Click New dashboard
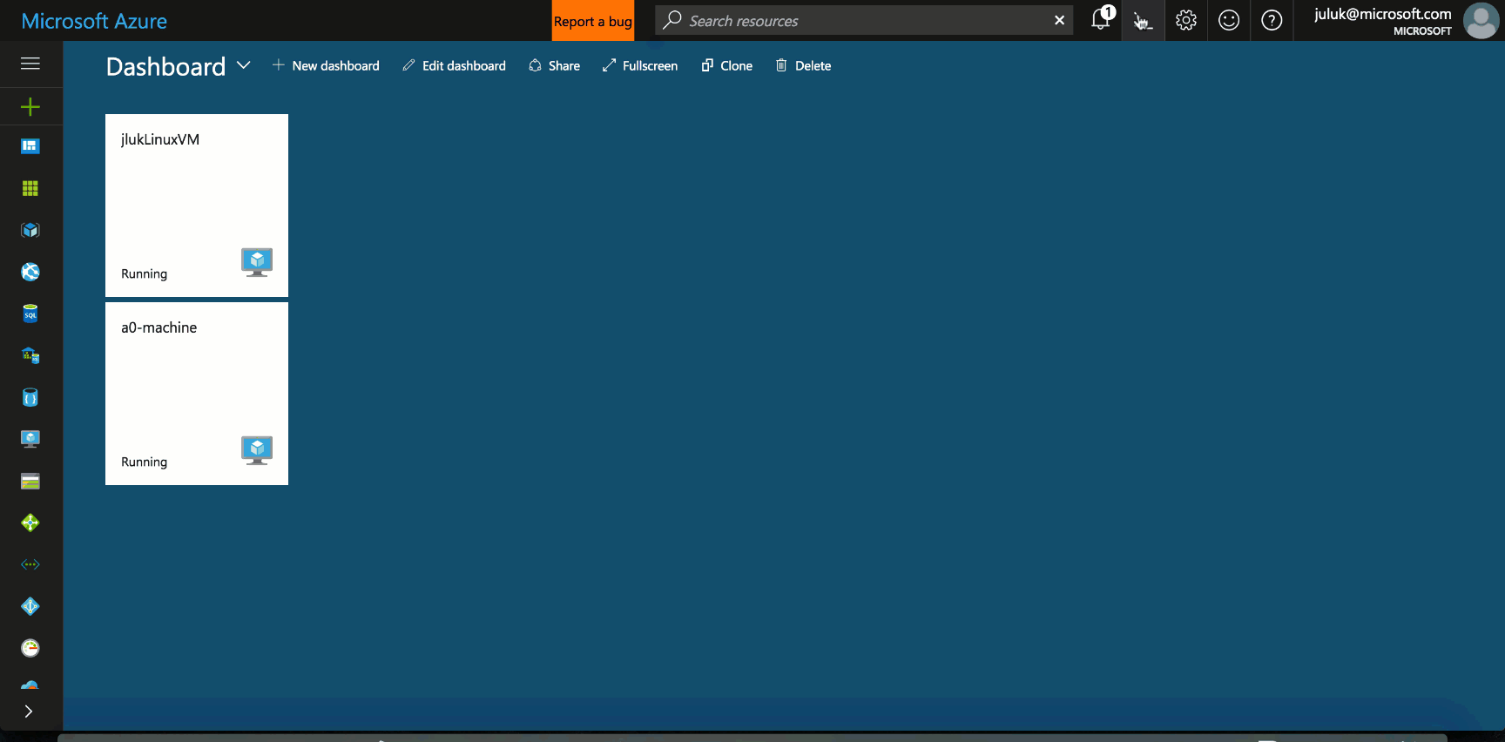 [x=326, y=65]
